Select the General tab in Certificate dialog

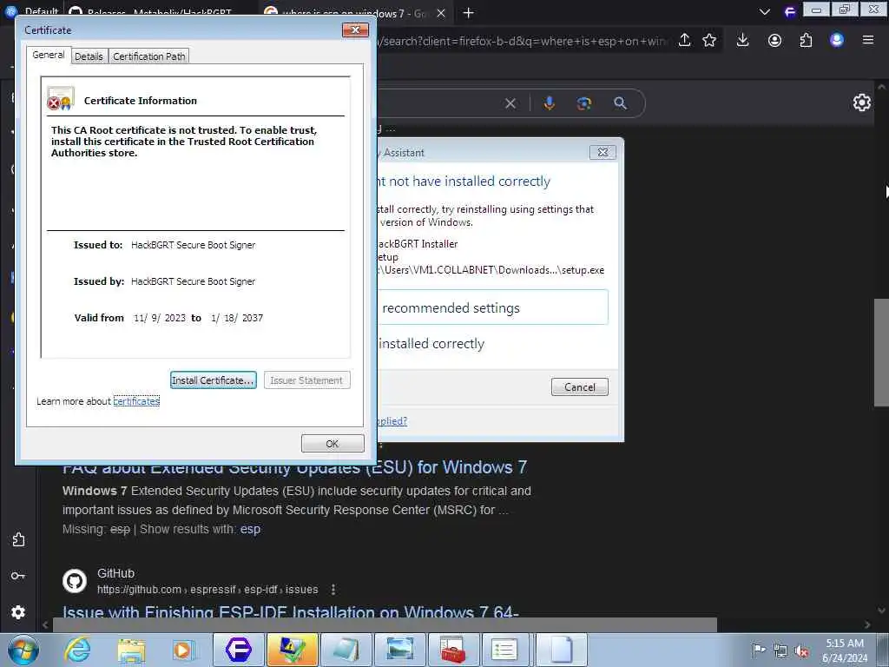pos(49,55)
